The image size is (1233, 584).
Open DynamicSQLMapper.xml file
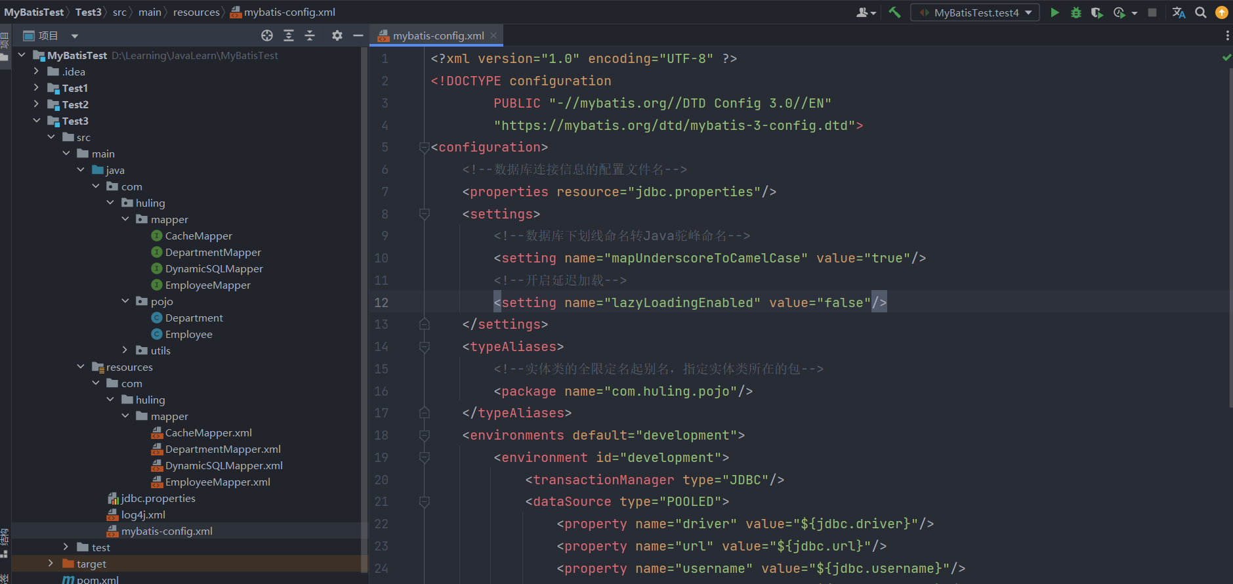[224, 465]
